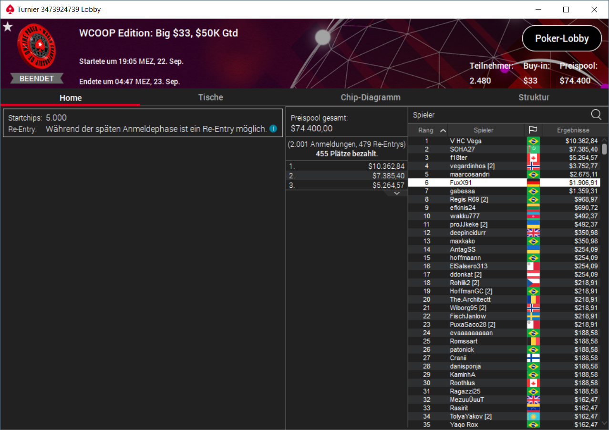This screenshot has width=609, height=430.
Task: Open the Tische tab
Action: [211, 97]
